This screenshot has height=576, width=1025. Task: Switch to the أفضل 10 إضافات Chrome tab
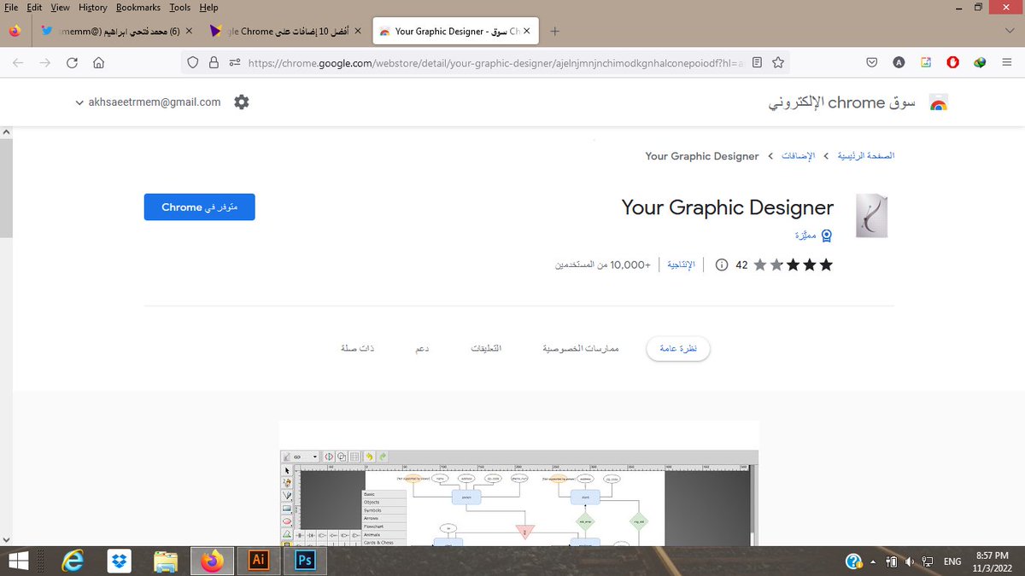click(286, 32)
